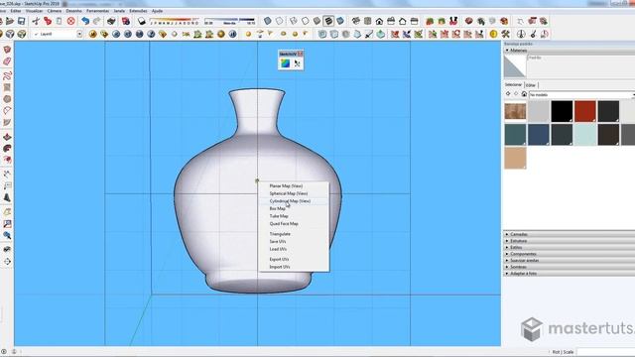Collapse the Materiais panel
The width and height of the screenshot is (635, 357).
569,51
